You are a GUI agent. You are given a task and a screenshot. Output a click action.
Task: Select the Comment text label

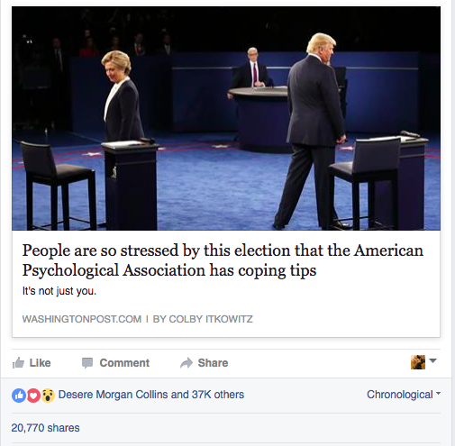coord(124,363)
